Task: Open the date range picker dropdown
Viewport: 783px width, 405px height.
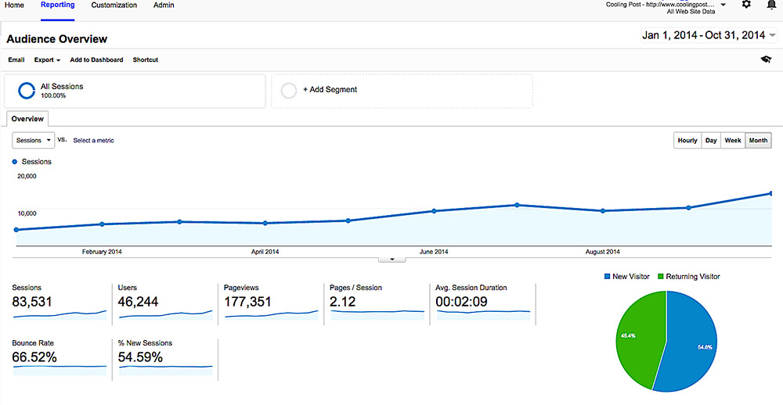Action: (x=709, y=35)
